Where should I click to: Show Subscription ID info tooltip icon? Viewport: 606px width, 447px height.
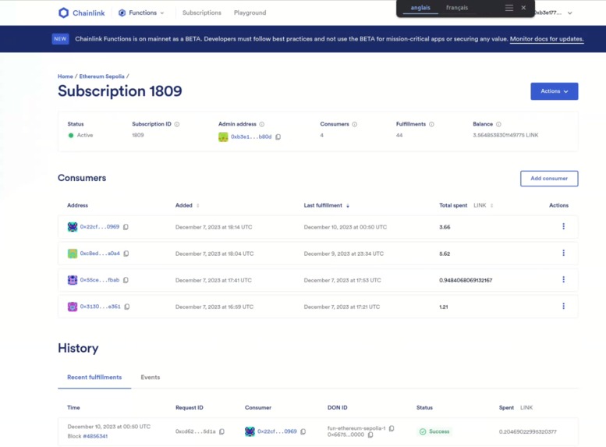pyautogui.click(x=177, y=124)
